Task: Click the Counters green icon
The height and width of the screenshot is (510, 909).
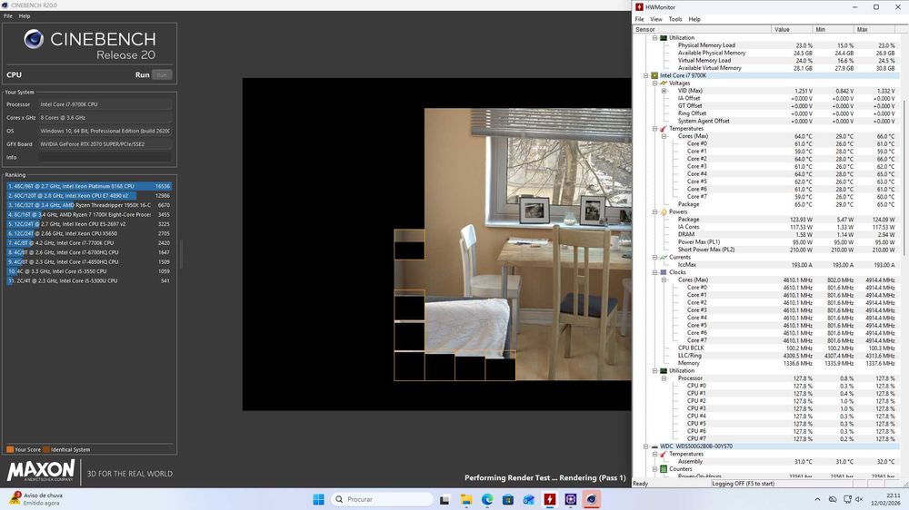Action: tap(664, 469)
